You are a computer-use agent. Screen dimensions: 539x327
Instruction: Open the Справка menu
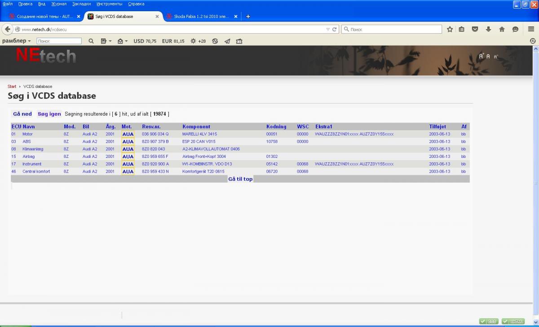[136, 4]
